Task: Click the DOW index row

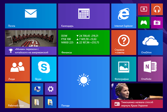Action: 80,36
